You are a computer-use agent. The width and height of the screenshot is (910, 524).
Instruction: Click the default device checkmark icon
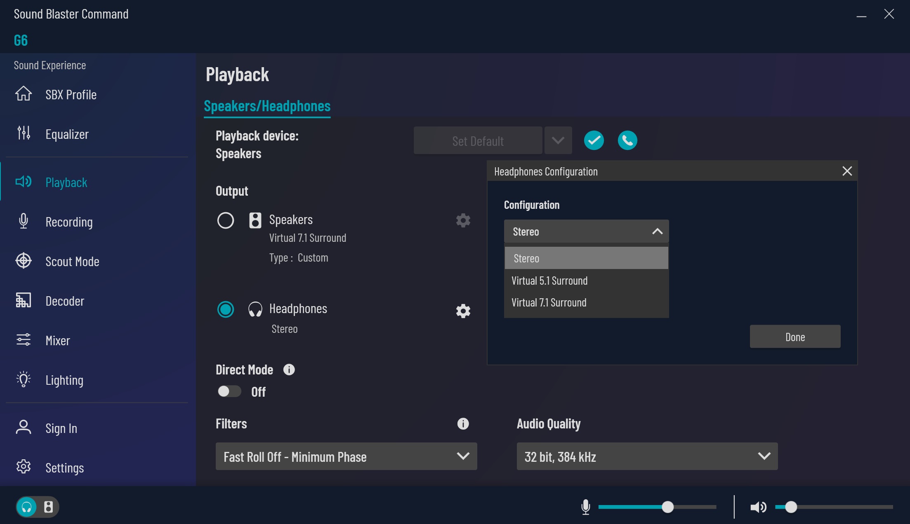click(x=594, y=140)
